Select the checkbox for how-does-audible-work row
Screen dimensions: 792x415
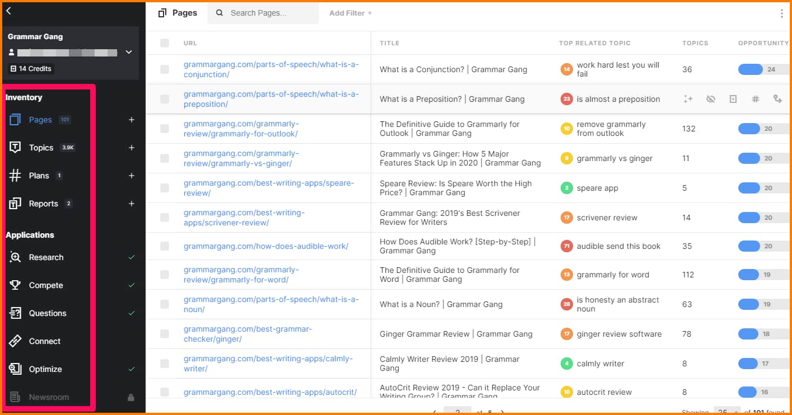tap(164, 246)
